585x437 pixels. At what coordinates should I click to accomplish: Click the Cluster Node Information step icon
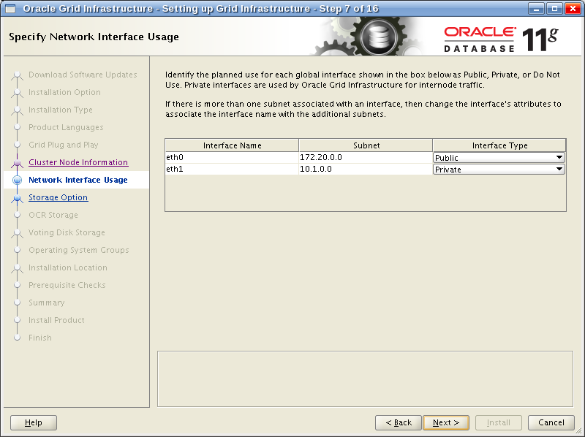coord(18,163)
